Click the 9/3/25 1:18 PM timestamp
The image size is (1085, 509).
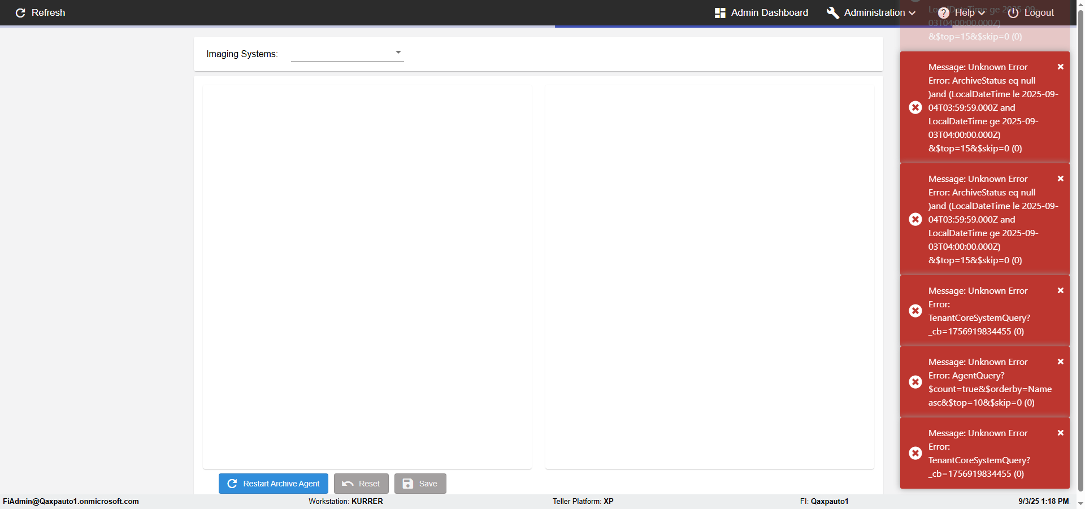pos(1044,501)
